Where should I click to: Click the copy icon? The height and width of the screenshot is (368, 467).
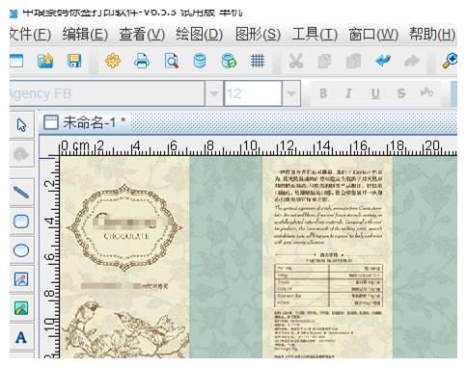[324, 61]
